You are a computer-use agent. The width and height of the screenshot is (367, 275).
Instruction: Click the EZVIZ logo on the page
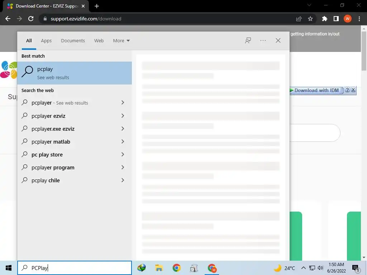(9, 70)
